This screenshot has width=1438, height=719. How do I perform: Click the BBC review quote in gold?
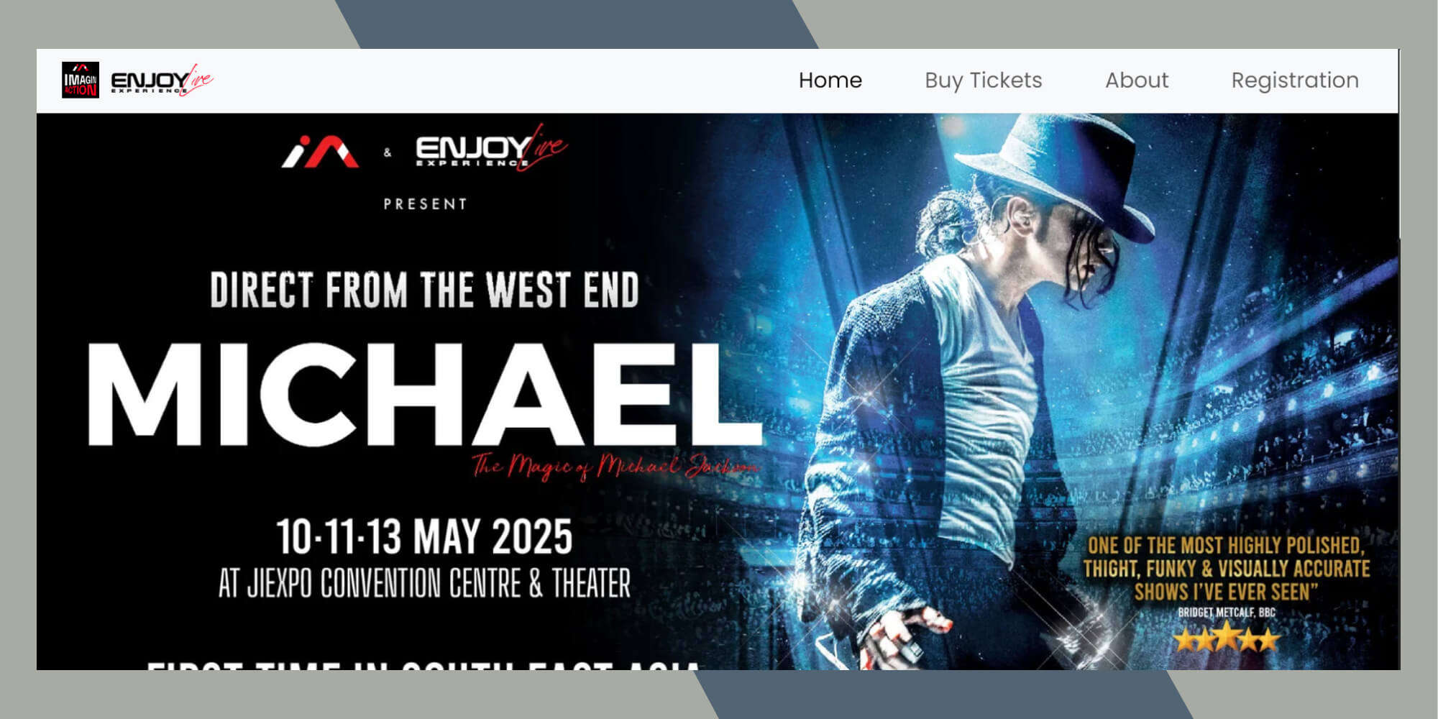1226,568
